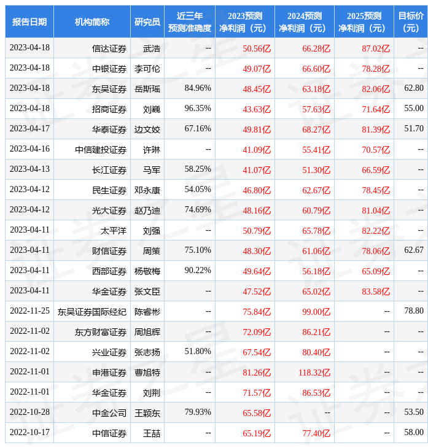The image size is (428, 448).
Task: Click the 机构简称 column header
Action: point(91,22)
